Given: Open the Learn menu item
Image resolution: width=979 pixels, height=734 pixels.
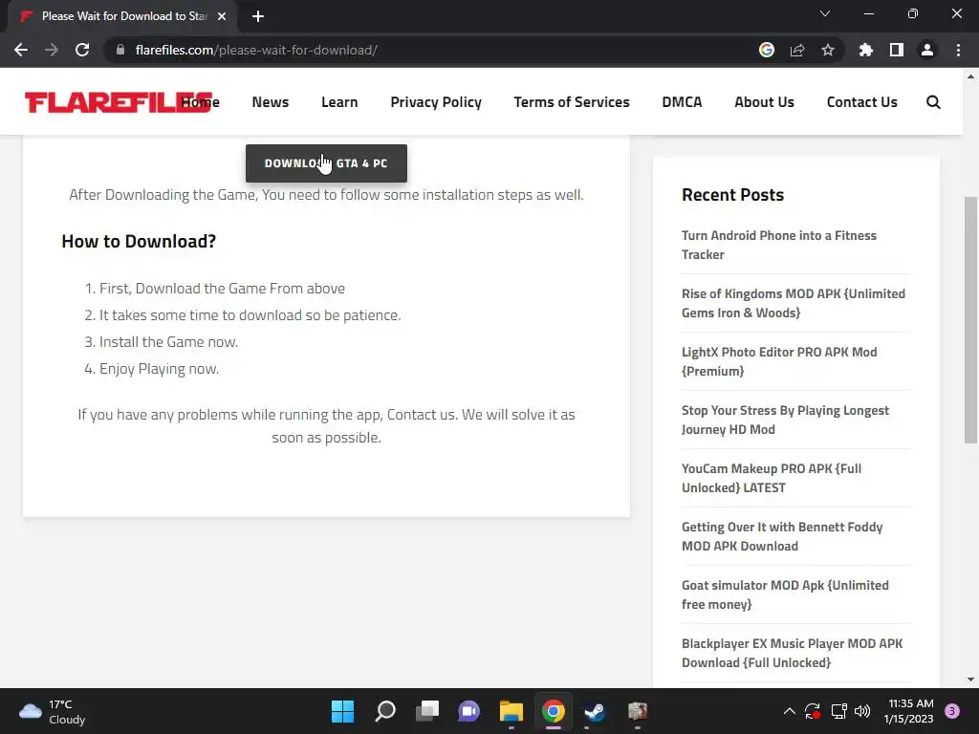Looking at the screenshot, I should coord(339,101).
